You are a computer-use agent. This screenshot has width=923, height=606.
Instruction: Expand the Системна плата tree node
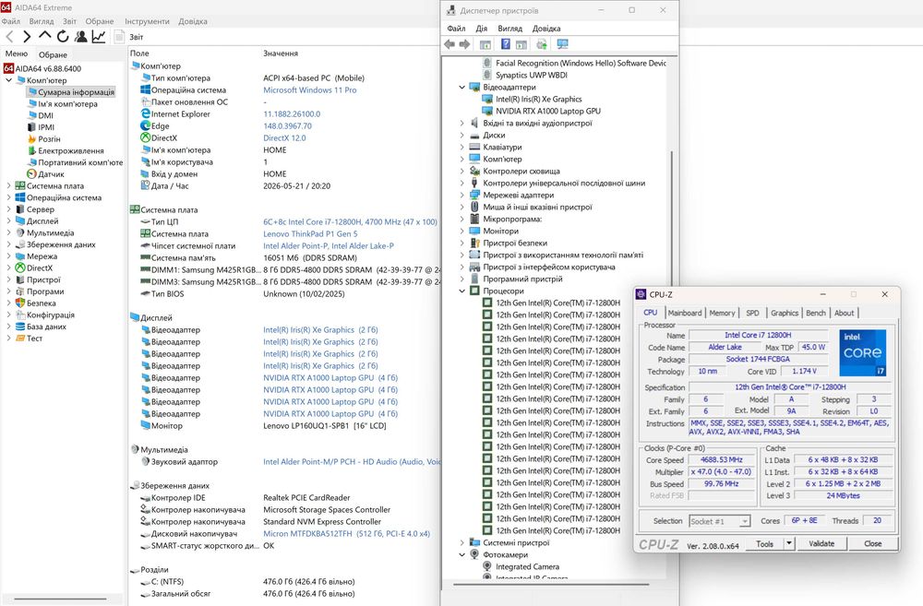pyautogui.click(x=9, y=186)
